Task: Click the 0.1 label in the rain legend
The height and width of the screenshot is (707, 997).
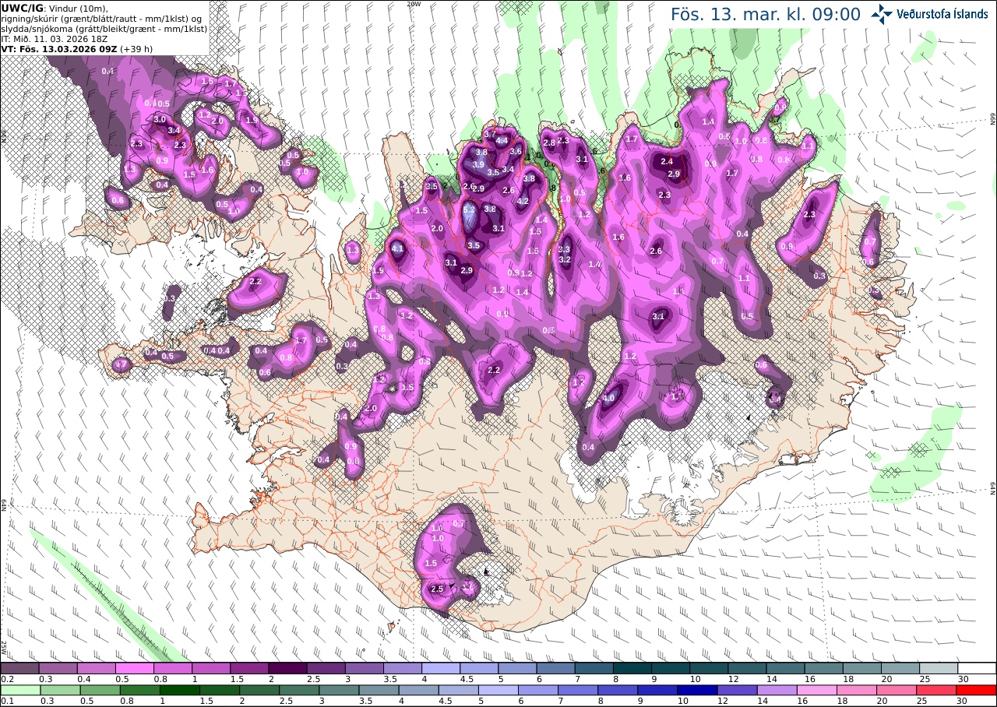Action: (x=7, y=702)
